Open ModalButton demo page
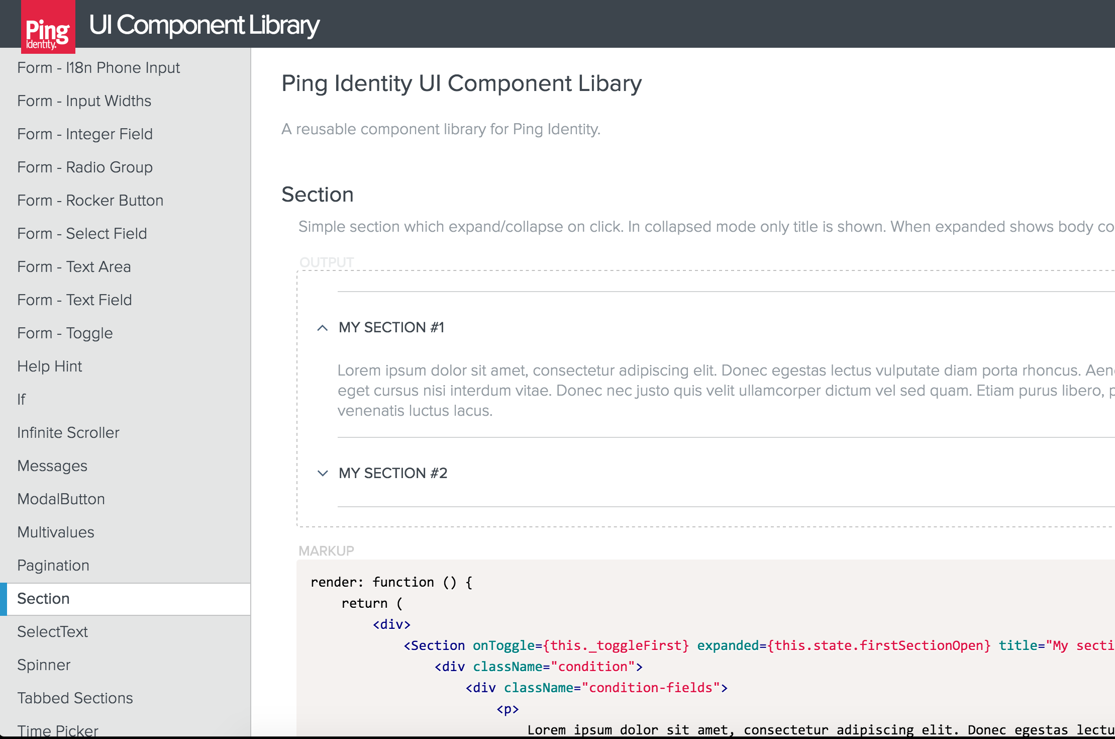 pyautogui.click(x=61, y=499)
